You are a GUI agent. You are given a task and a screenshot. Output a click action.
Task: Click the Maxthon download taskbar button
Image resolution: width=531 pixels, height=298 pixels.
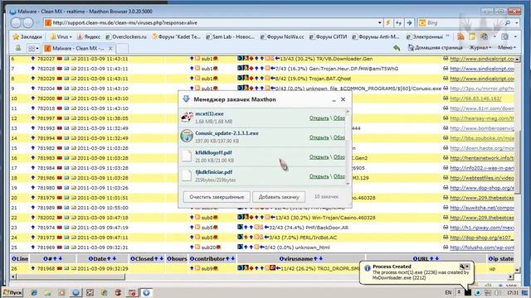click(x=146, y=292)
